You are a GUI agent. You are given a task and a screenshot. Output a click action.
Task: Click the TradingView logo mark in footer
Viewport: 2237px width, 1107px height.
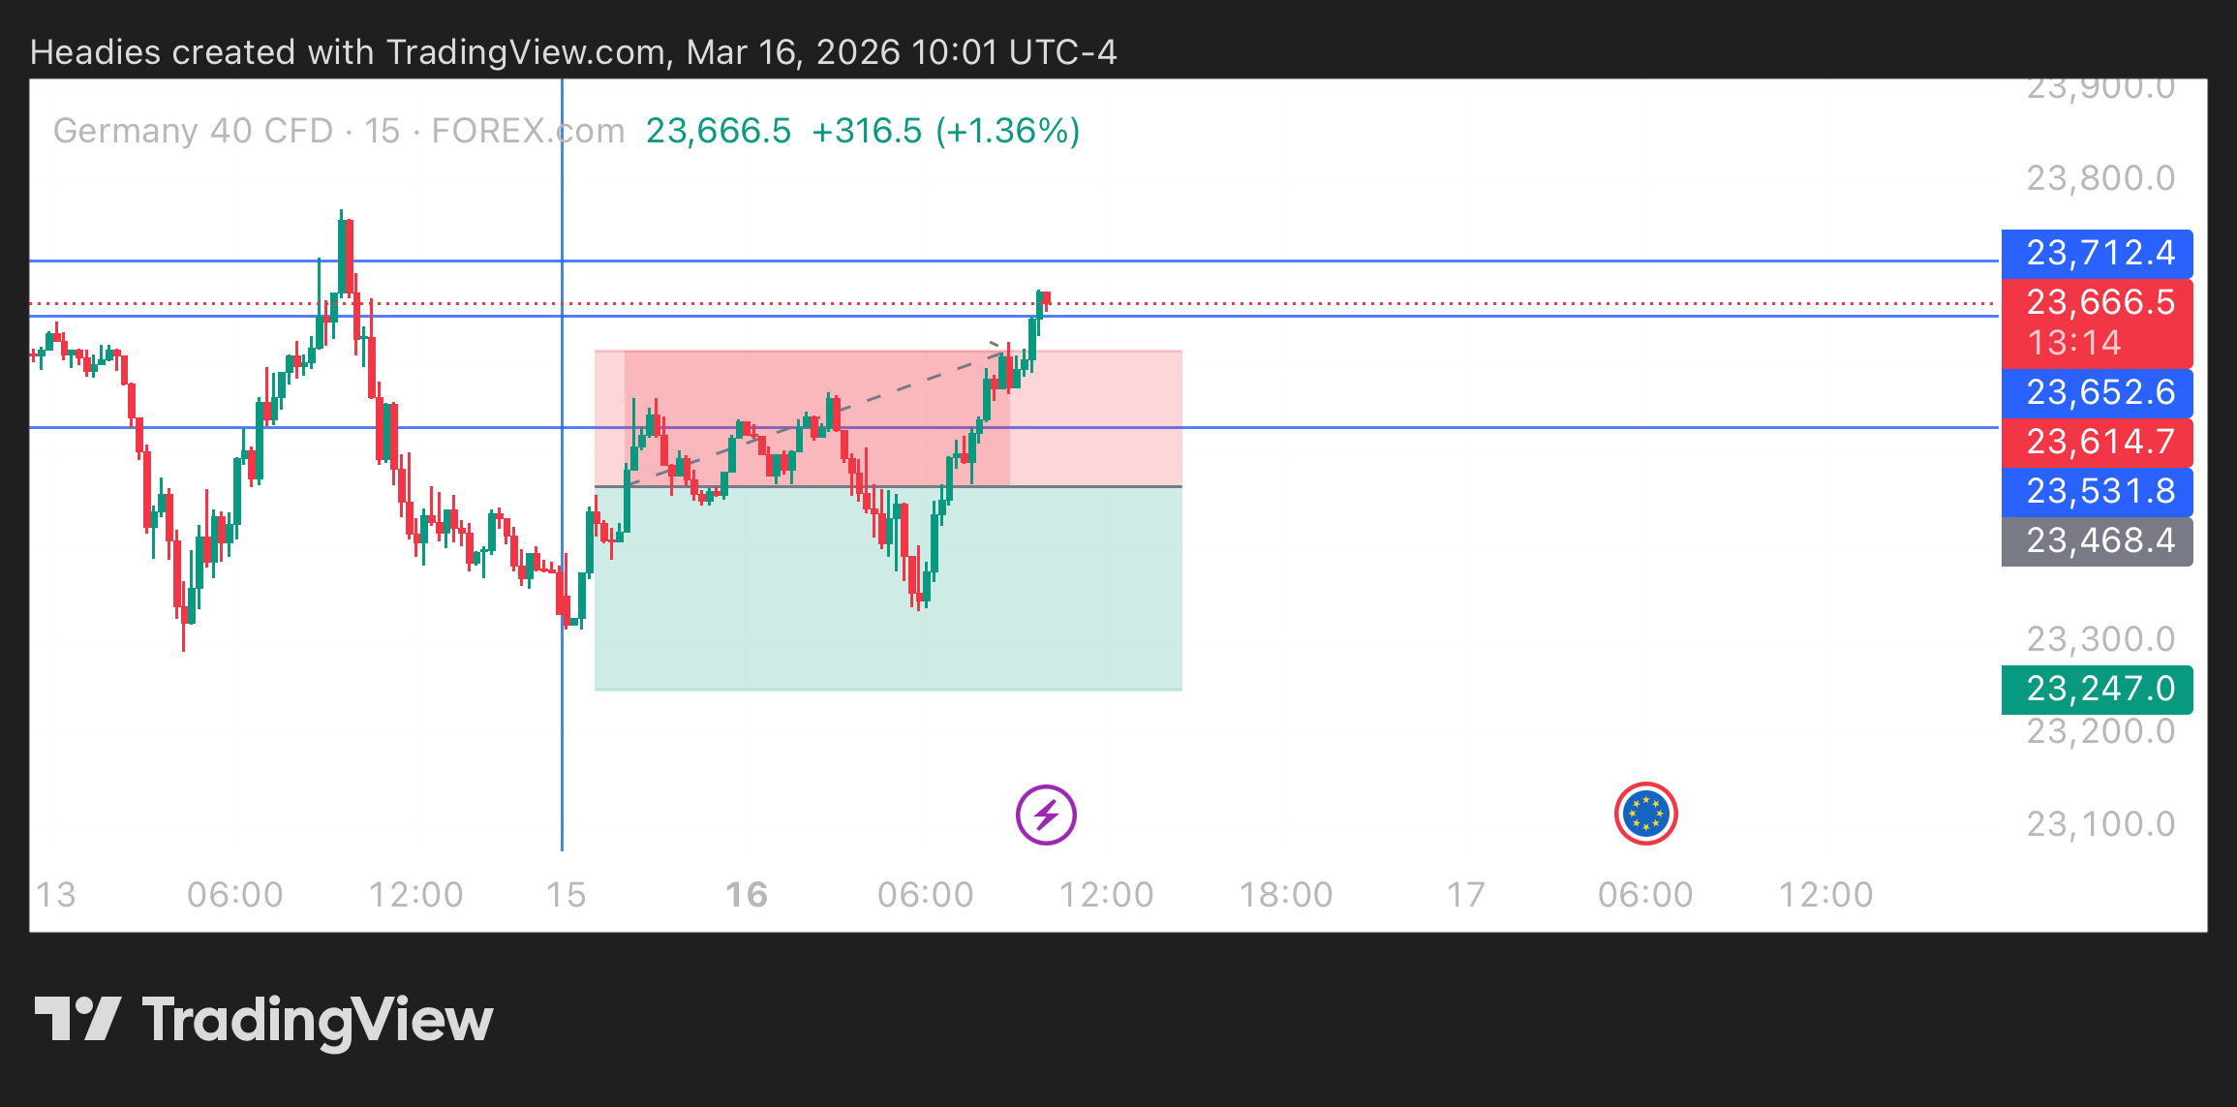pyautogui.click(x=77, y=1019)
